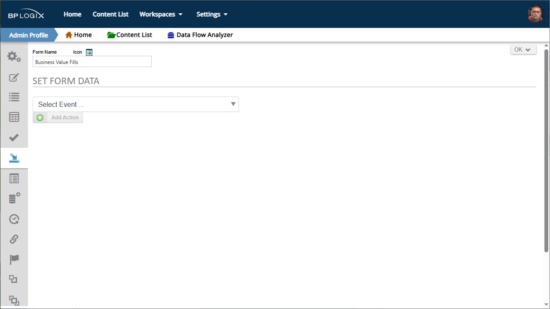Viewport: 550px width, 309px height.
Task: Open the Data Flow Analyzer link
Action: click(205, 35)
